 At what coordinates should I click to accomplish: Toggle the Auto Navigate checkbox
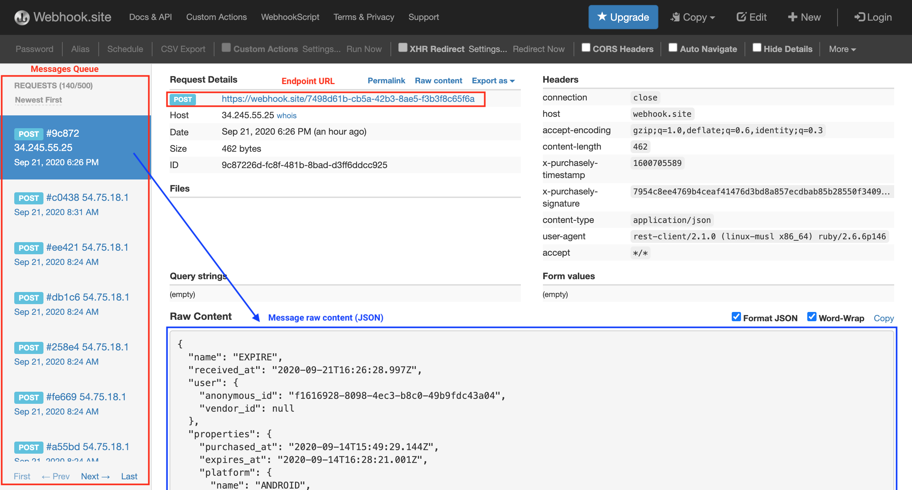[x=673, y=48]
